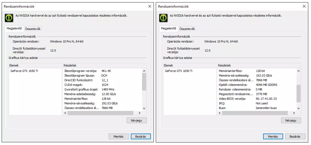Select the 'Rendszer videomemória' 0 MB row
The width and height of the screenshot is (311, 145).
257,89
